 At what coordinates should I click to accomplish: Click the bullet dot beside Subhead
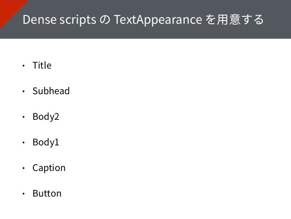point(23,91)
